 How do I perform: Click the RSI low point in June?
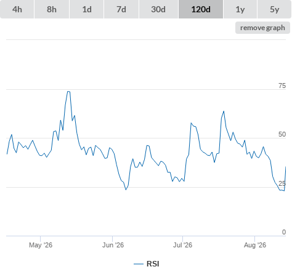tap(126, 190)
